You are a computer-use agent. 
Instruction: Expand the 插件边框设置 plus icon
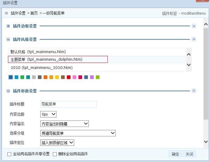coord(8,26)
